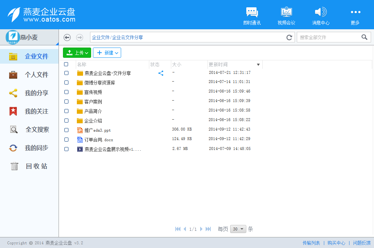
Task: Open the 每页 30 page size dropdown
Action: click(x=238, y=229)
